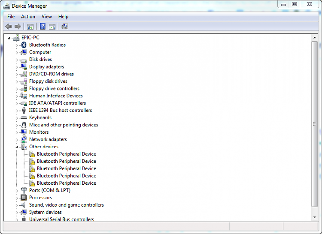The height and width of the screenshot is (234, 322).
Task: Click the DVD/CD-ROM drives icon
Action: (24, 74)
